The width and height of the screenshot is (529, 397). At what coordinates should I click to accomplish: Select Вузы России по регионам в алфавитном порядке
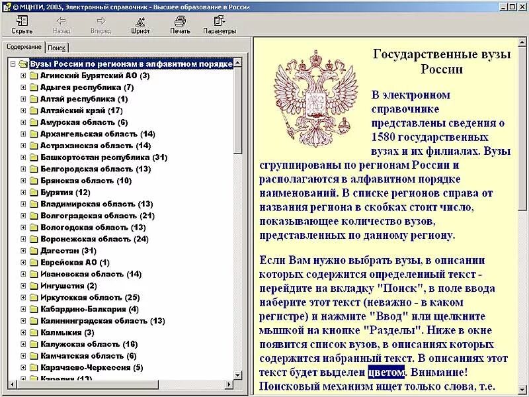[131, 64]
